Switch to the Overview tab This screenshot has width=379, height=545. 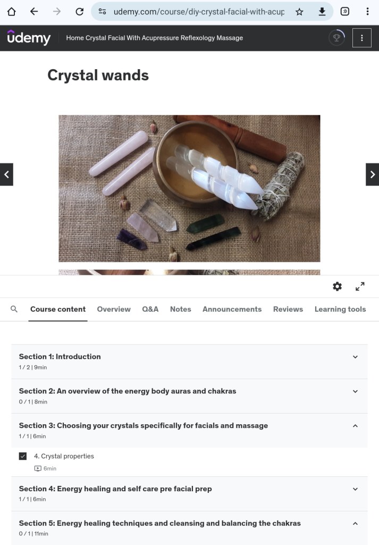pyautogui.click(x=114, y=309)
